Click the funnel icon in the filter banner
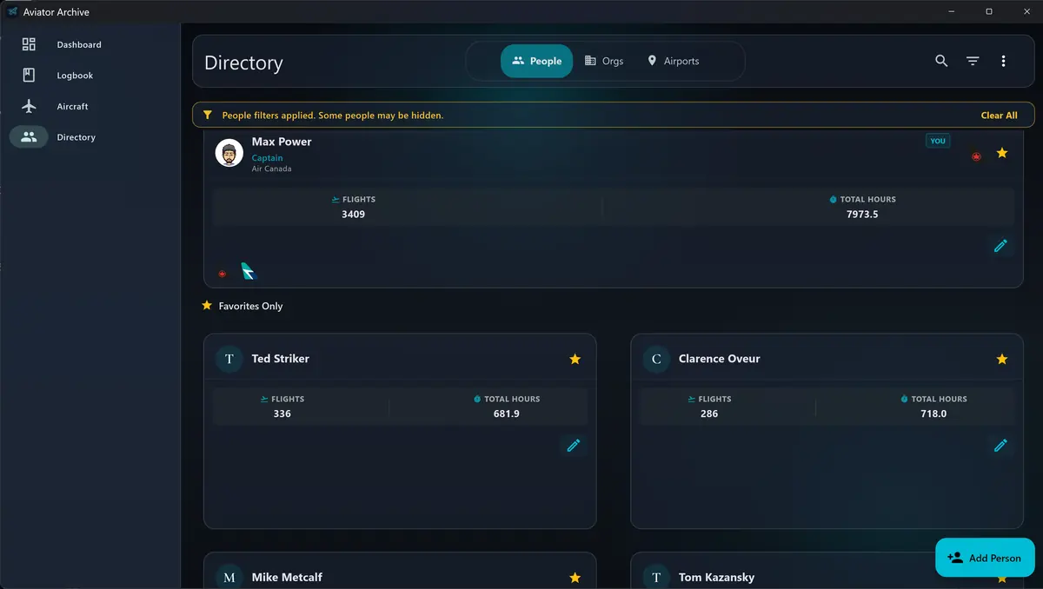 pos(208,115)
